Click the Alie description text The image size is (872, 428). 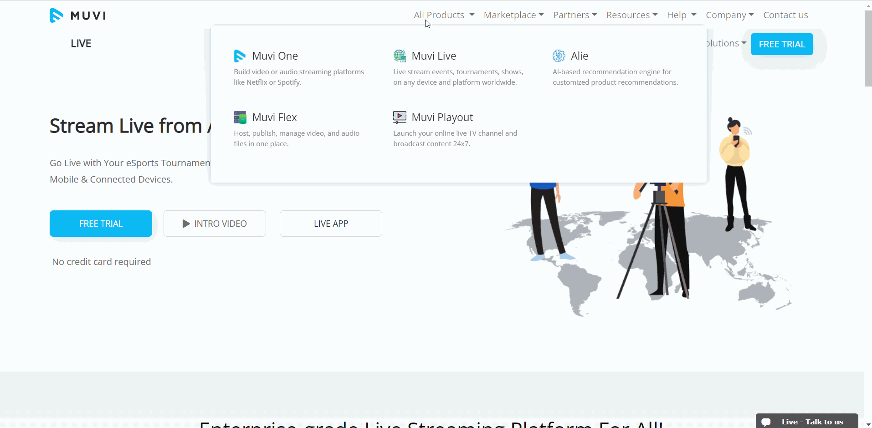point(615,77)
